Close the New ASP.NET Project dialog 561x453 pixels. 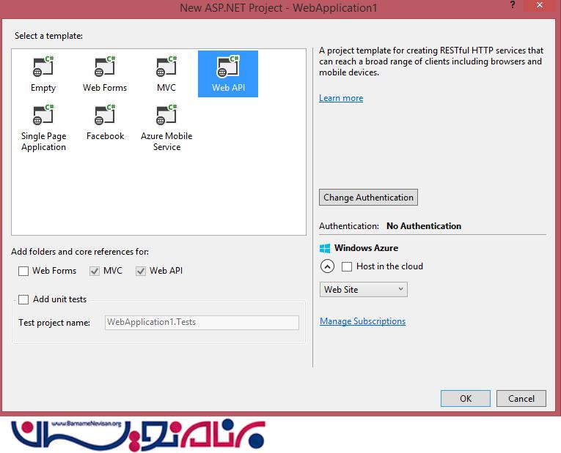pos(540,5)
